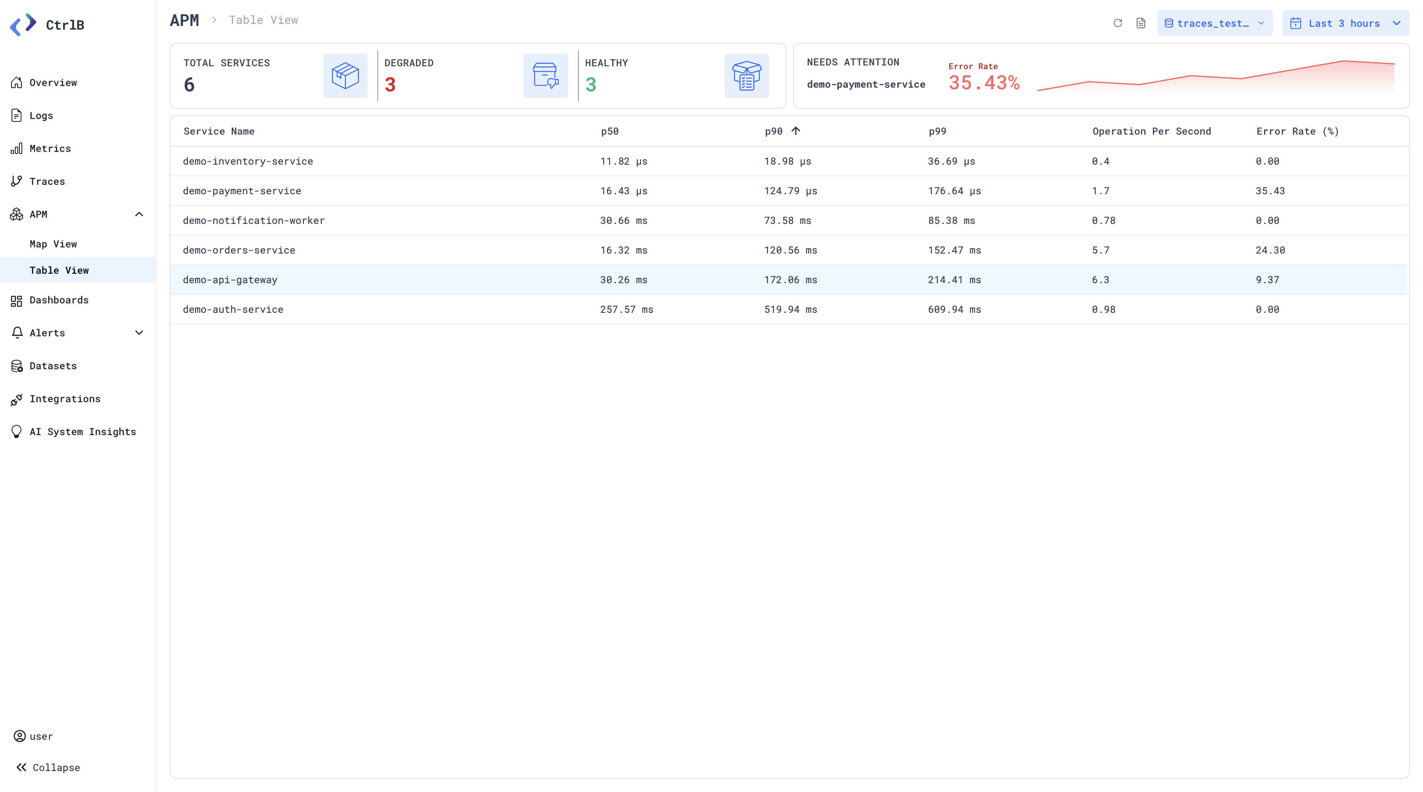Click the CtrlB logo icon
Viewport: 1423px width, 792px height.
[23, 24]
